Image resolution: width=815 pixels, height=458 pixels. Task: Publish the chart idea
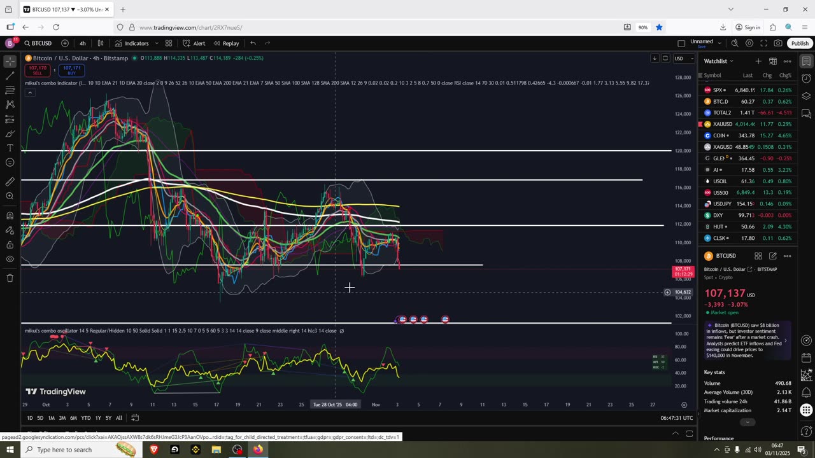(800, 43)
